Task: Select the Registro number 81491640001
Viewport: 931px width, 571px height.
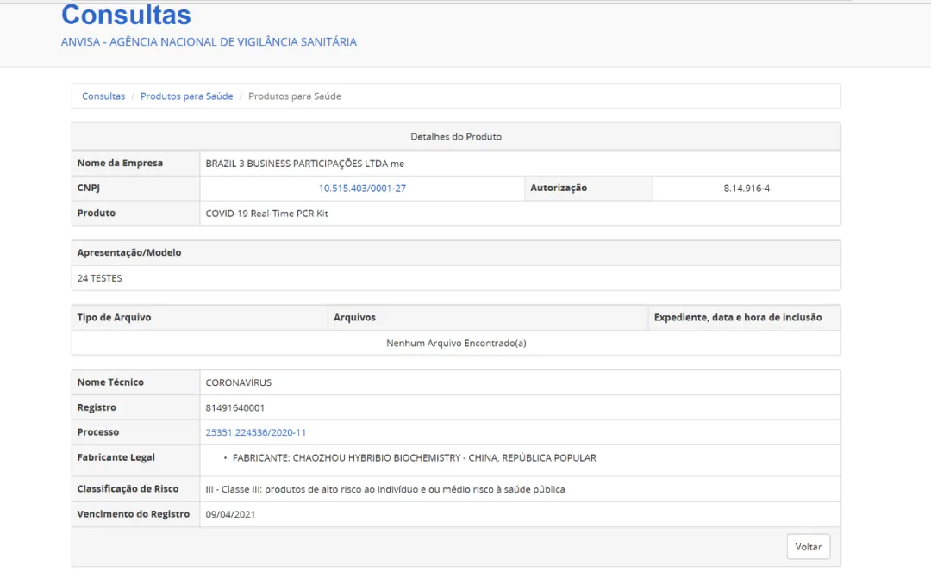Action: [x=234, y=407]
